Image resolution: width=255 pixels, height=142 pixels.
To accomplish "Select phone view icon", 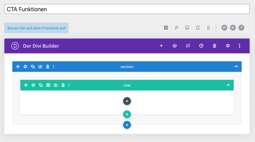I will [208, 28].
